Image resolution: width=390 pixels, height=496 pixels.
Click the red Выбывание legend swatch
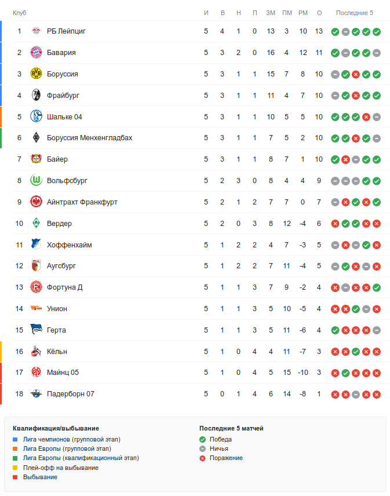point(15,477)
